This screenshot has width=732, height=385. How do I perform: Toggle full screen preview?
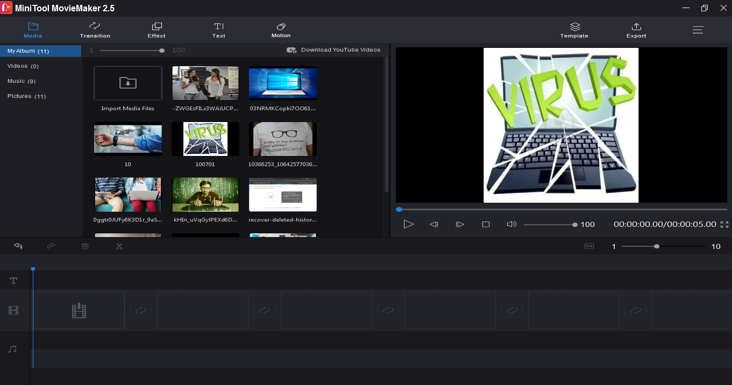724,224
